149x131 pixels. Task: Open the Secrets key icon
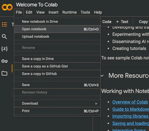tap(4, 61)
